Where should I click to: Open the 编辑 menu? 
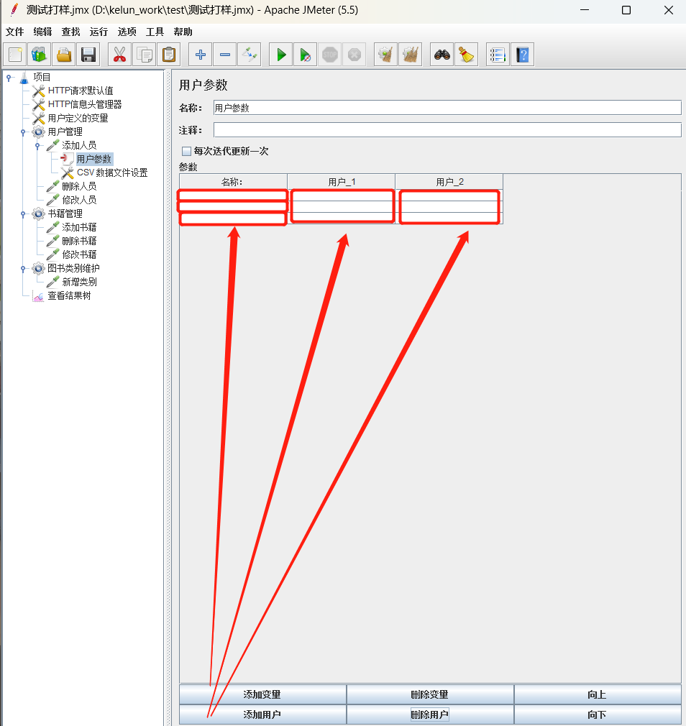click(42, 32)
